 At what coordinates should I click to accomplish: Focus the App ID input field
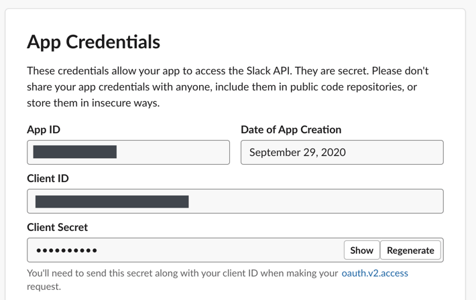point(173,153)
